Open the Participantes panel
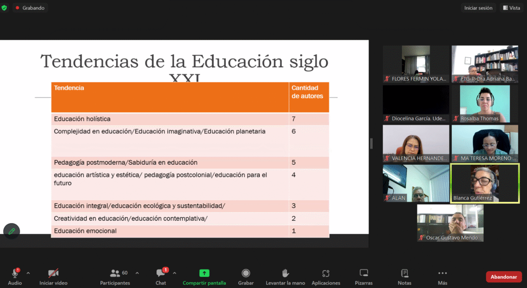The image size is (527, 288). 115,274
